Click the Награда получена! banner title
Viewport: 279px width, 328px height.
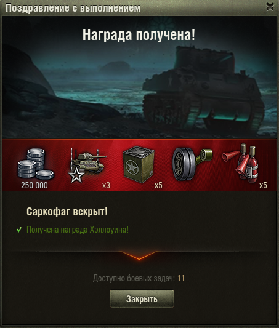(139, 34)
